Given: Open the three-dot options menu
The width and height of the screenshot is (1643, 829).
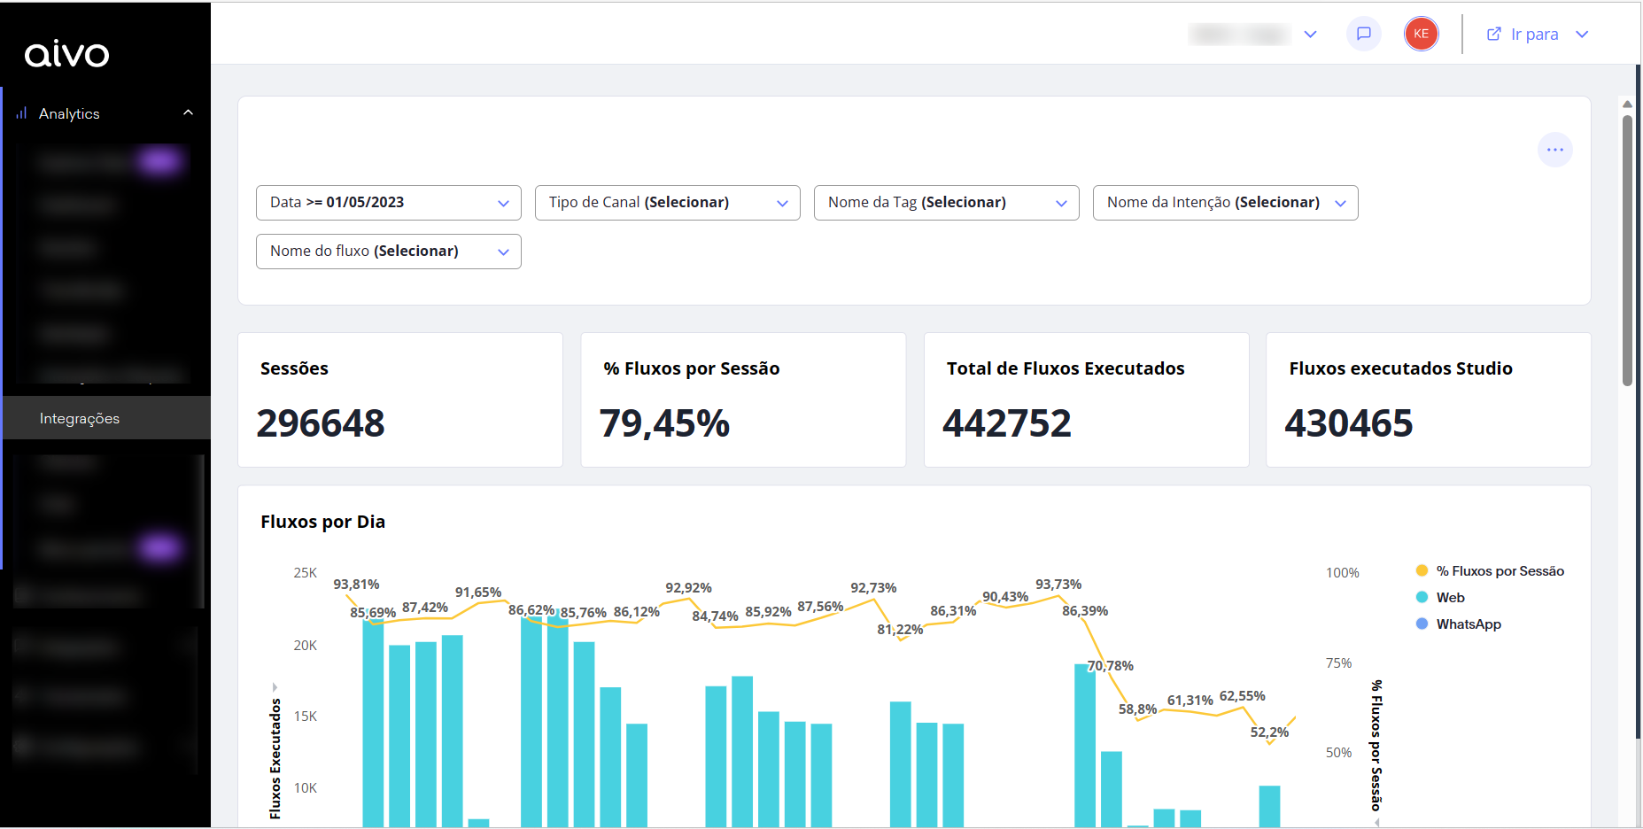Looking at the screenshot, I should [x=1554, y=150].
